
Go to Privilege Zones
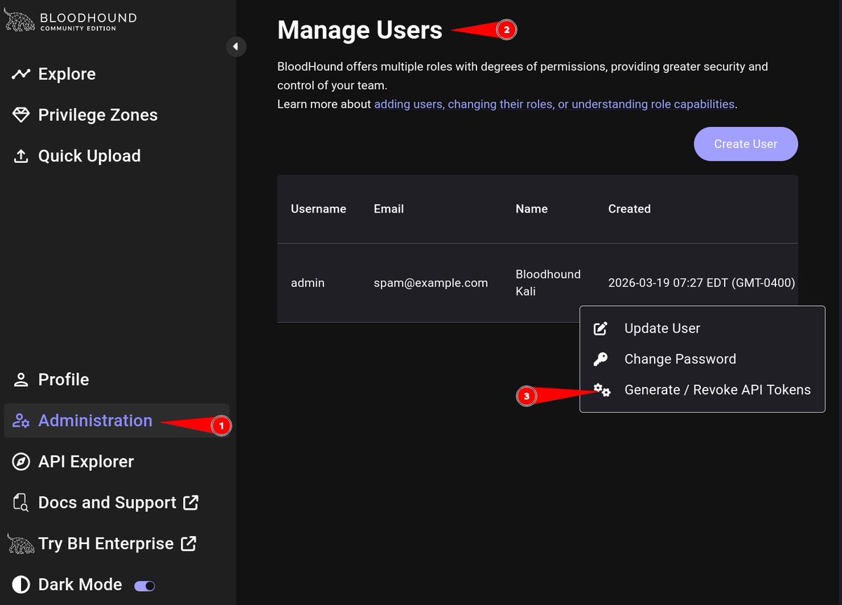[x=98, y=115]
